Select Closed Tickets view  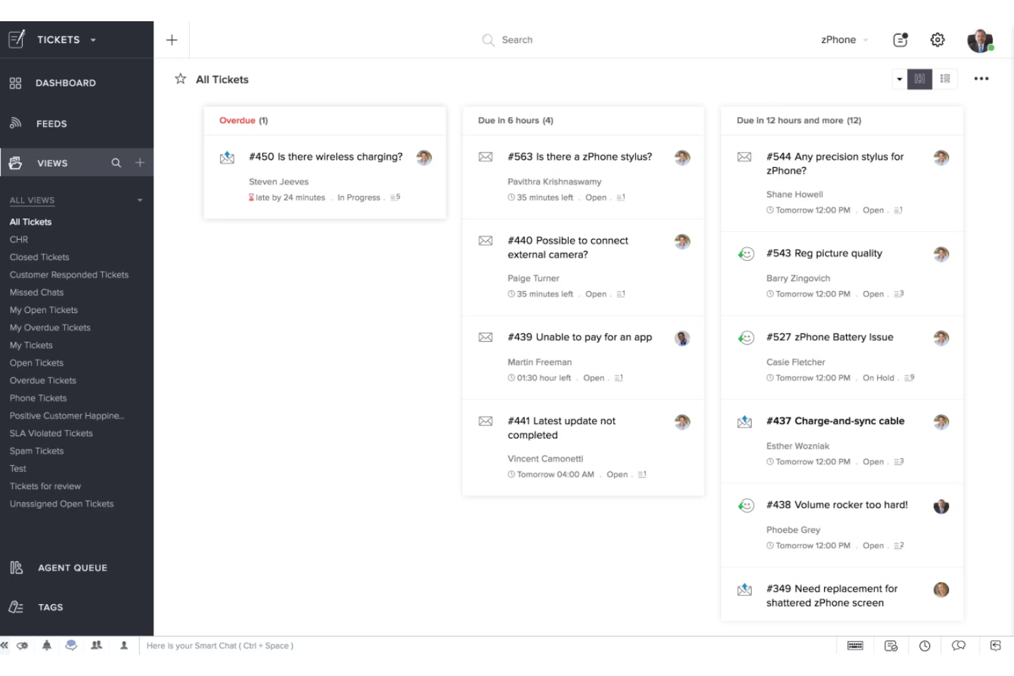coord(39,257)
